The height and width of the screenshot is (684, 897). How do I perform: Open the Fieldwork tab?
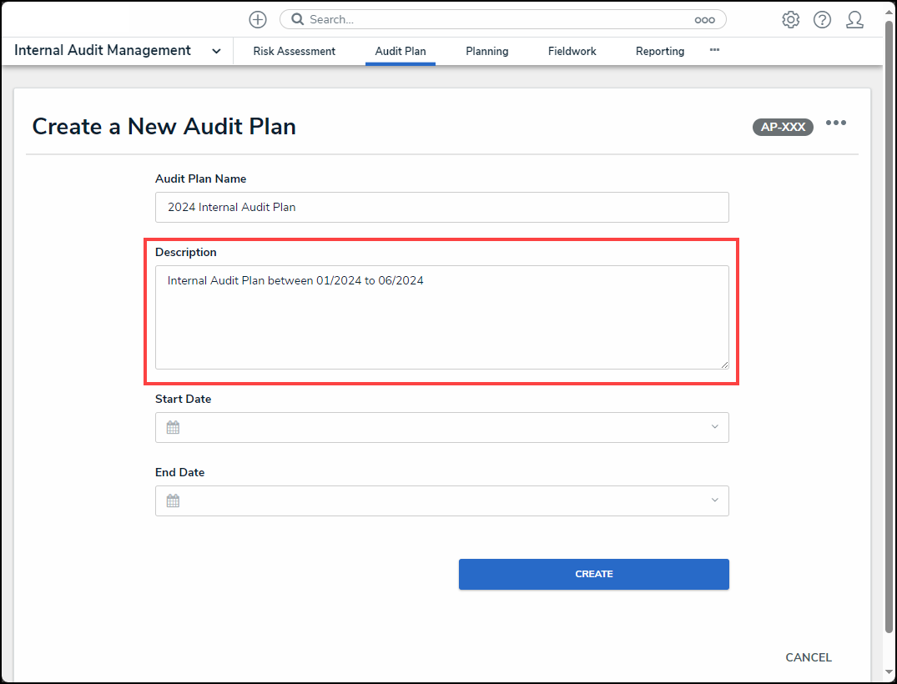coord(572,52)
